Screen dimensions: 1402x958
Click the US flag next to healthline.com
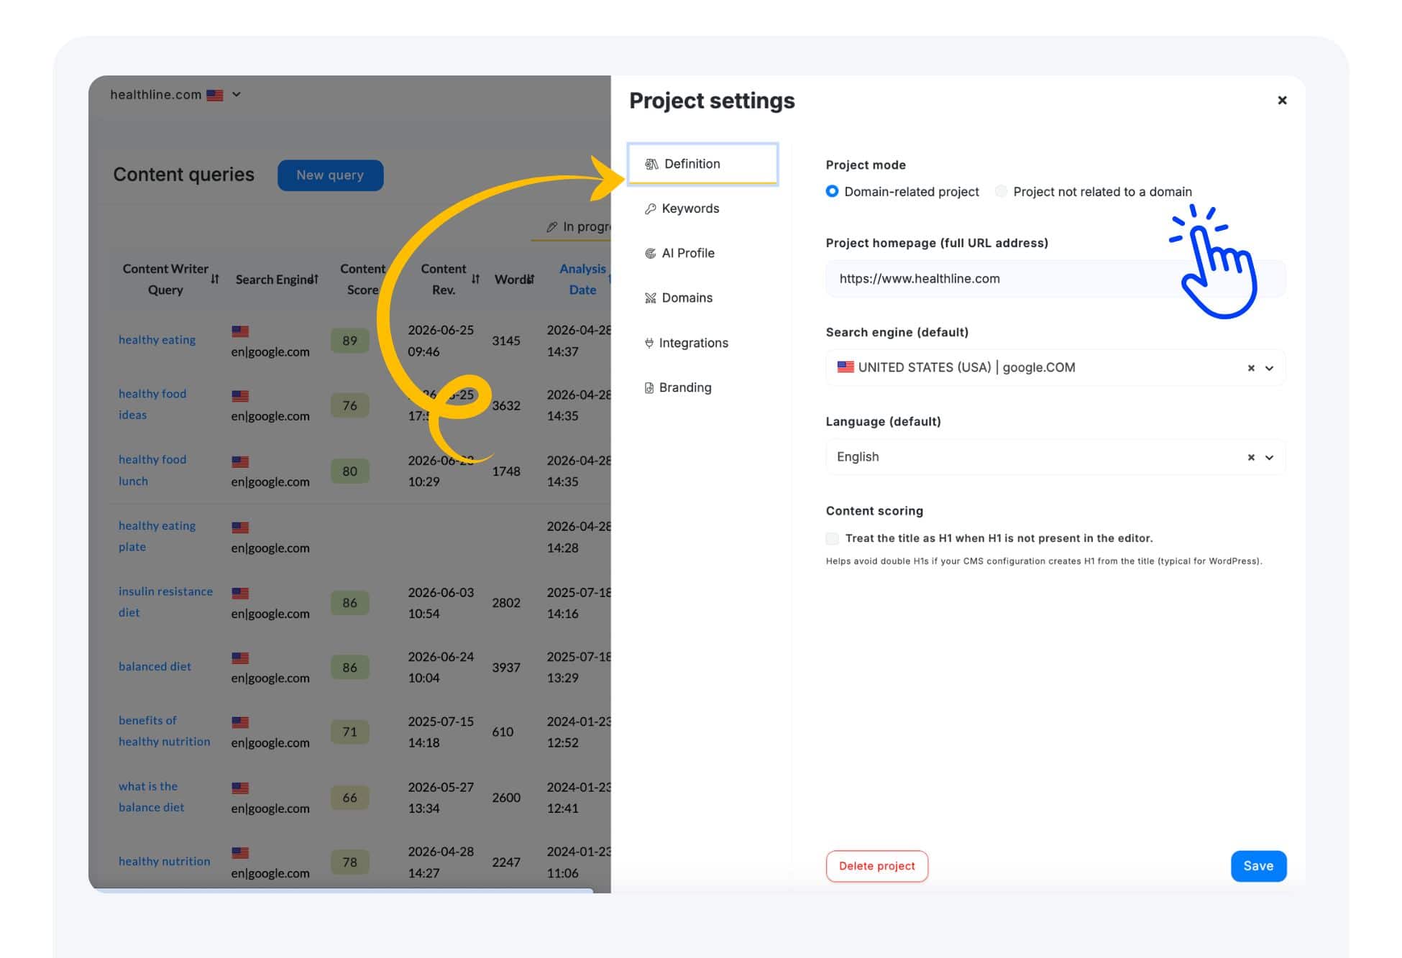click(214, 95)
